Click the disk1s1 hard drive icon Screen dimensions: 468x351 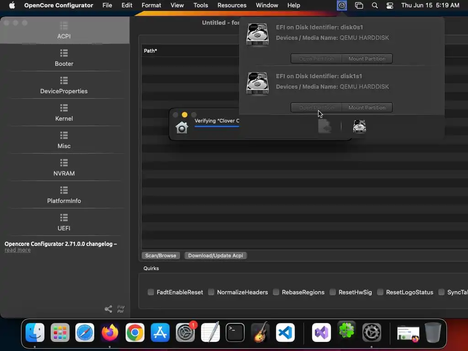point(257,84)
